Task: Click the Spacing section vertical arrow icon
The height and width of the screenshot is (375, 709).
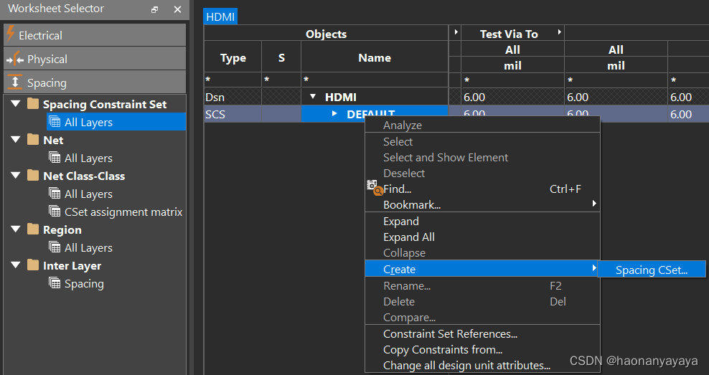Action: coord(15,82)
